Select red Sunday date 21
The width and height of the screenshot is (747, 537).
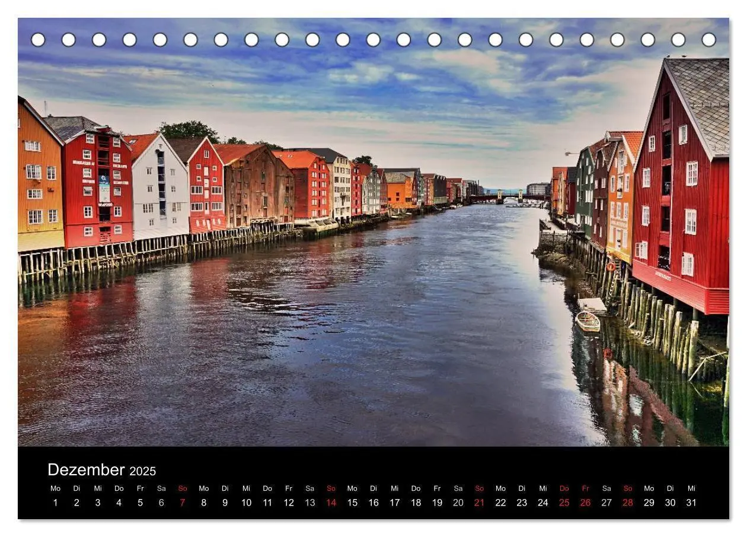(480, 503)
